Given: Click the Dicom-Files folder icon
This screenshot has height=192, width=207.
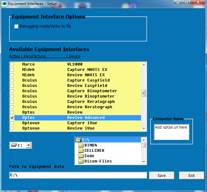Looking at the screenshot, I should (x=81, y=161).
